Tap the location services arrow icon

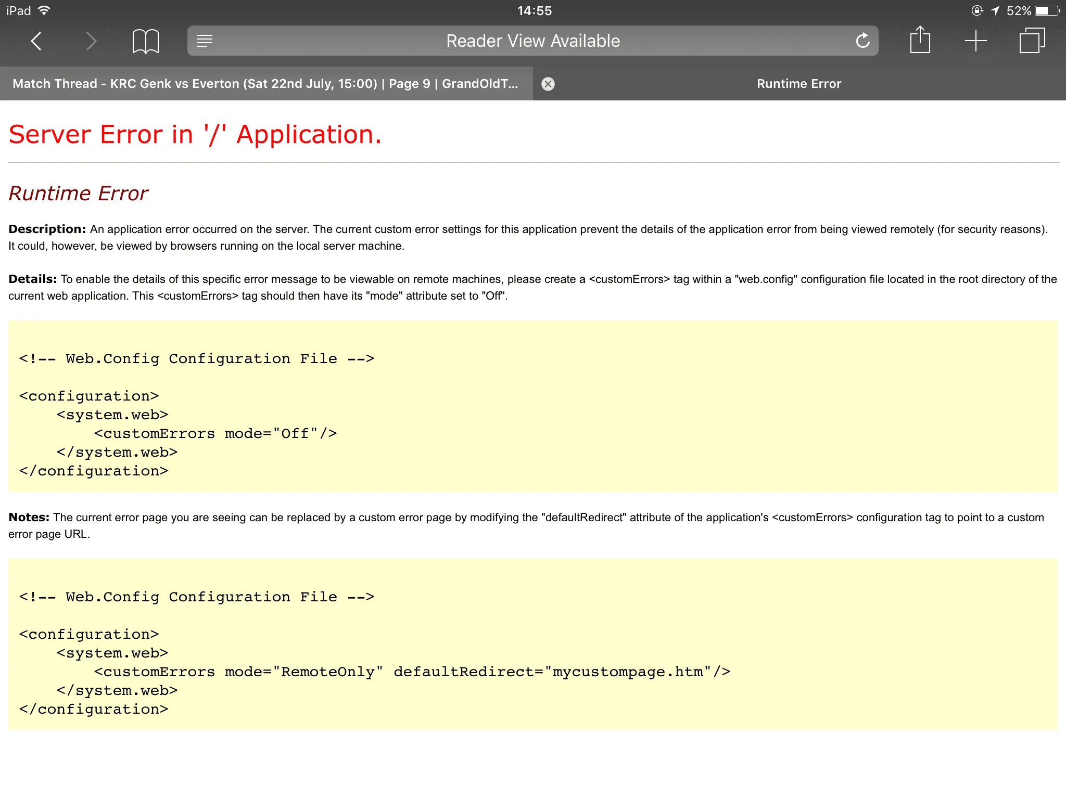(x=995, y=10)
